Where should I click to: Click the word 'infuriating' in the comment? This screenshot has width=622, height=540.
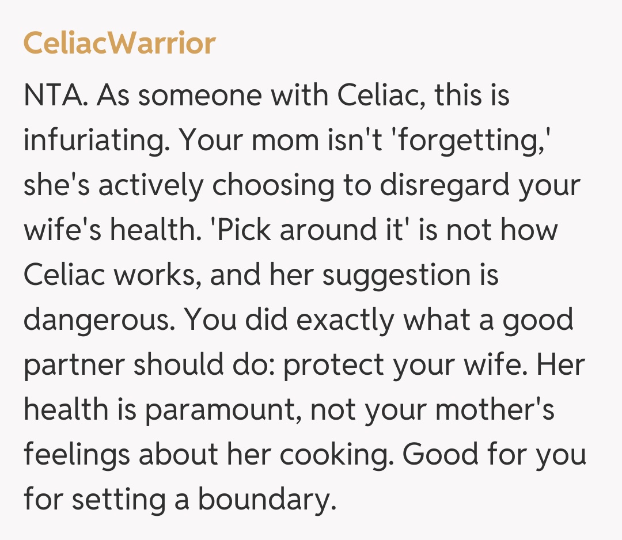tap(92, 140)
